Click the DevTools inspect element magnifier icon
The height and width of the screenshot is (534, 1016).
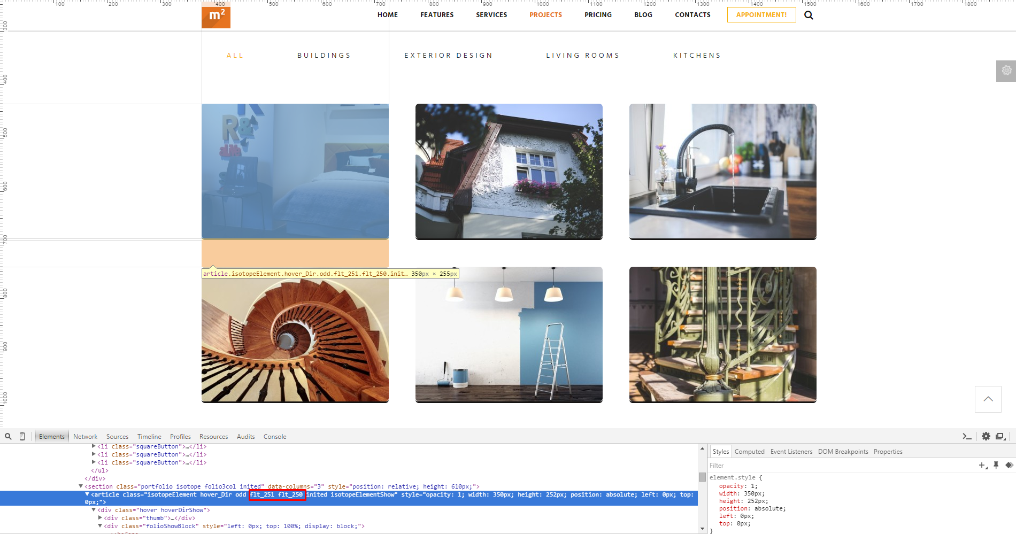click(8, 436)
